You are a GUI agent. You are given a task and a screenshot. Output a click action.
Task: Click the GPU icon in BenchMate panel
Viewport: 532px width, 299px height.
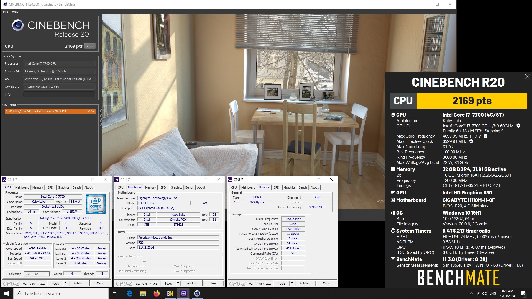(393, 192)
